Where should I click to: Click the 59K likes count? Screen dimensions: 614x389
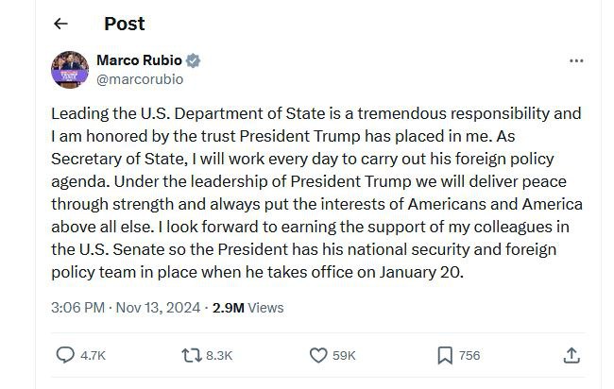(344, 355)
